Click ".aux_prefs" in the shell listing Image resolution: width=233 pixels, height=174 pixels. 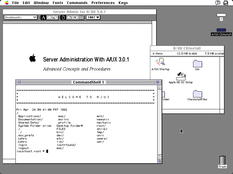[25, 135]
